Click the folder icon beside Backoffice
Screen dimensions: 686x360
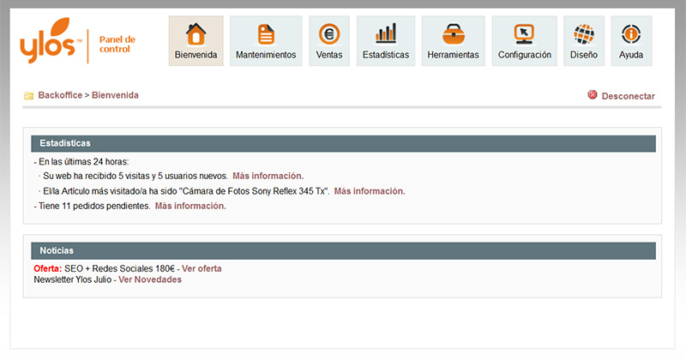tap(29, 96)
